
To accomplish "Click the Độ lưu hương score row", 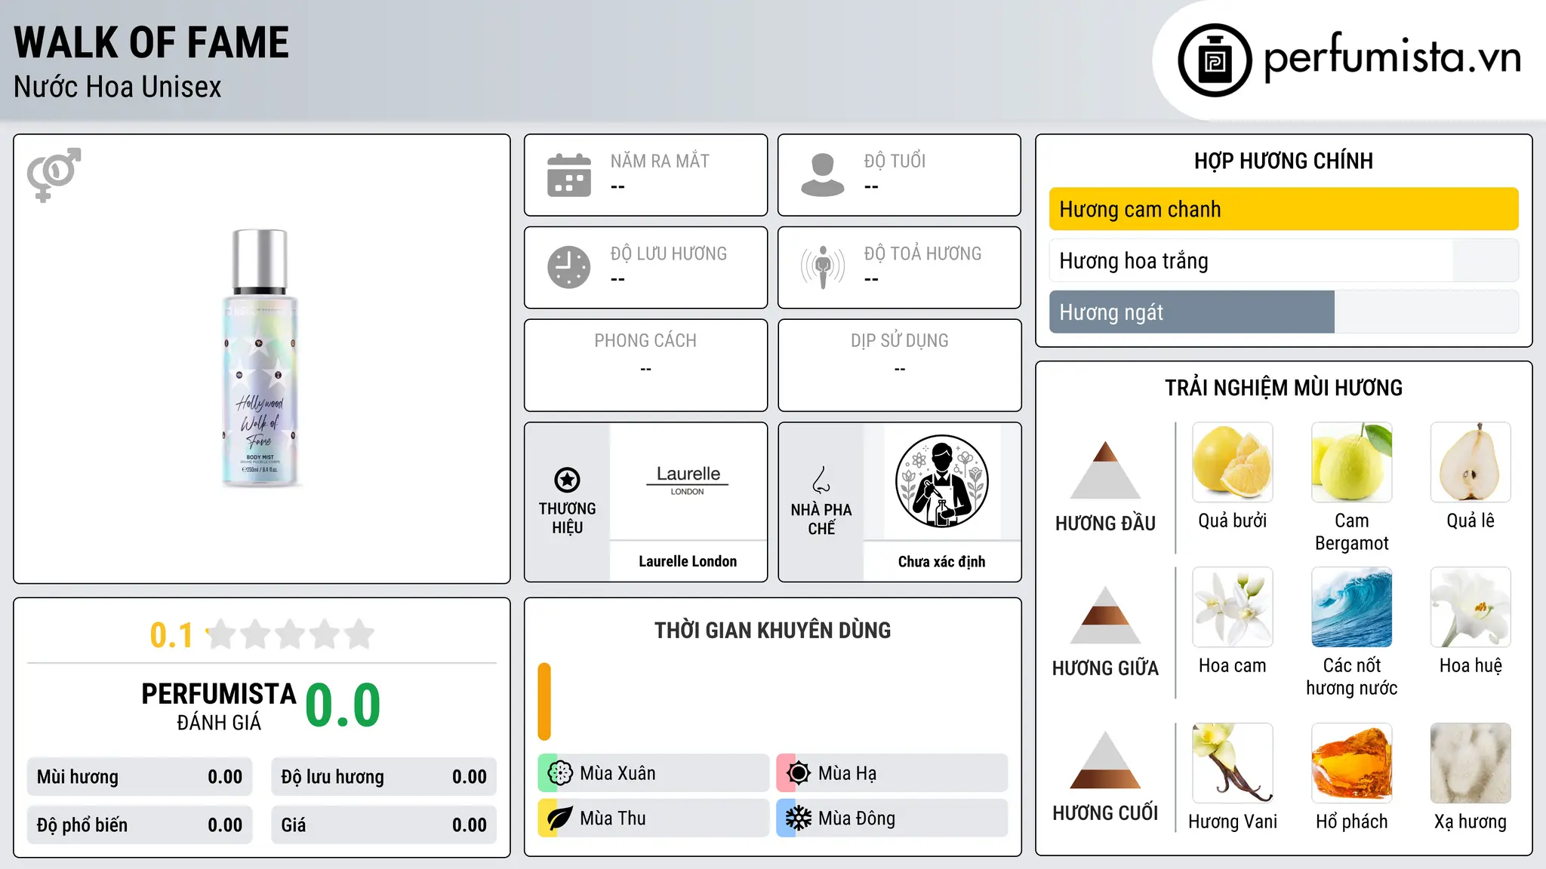I will pos(383,777).
